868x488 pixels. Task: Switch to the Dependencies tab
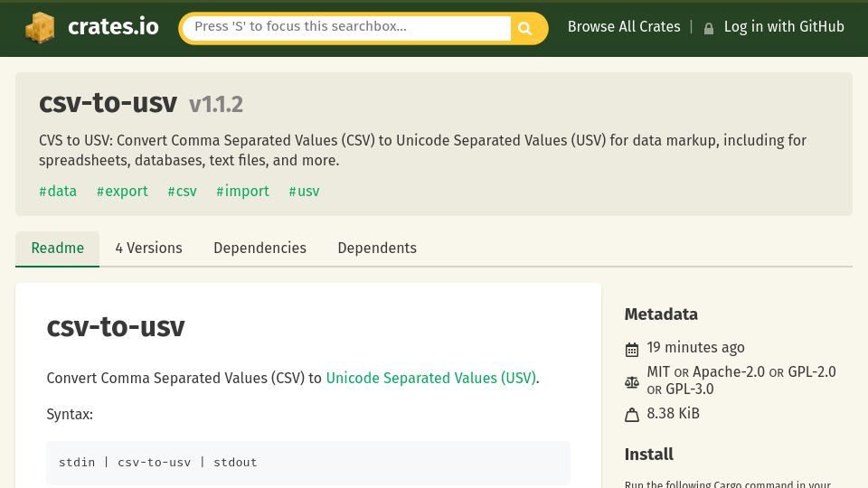259,249
